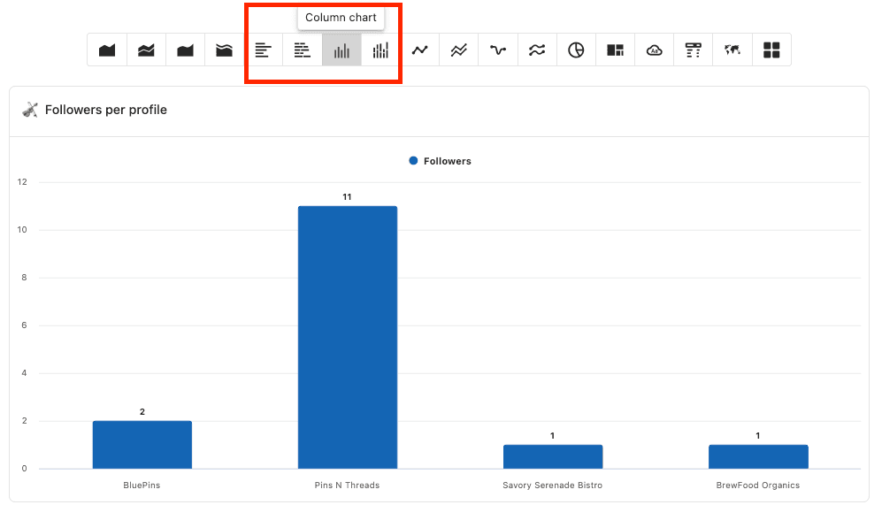
Task: Click the BluePins column in chart
Action: pyautogui.click(x=142, y=444)
